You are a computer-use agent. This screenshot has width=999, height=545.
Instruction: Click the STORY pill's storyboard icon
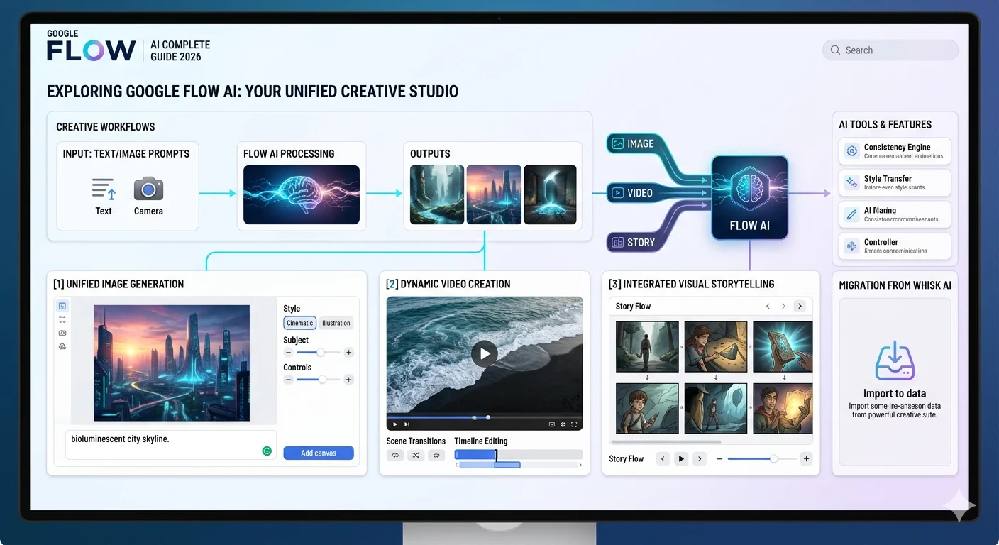(618, 242)
